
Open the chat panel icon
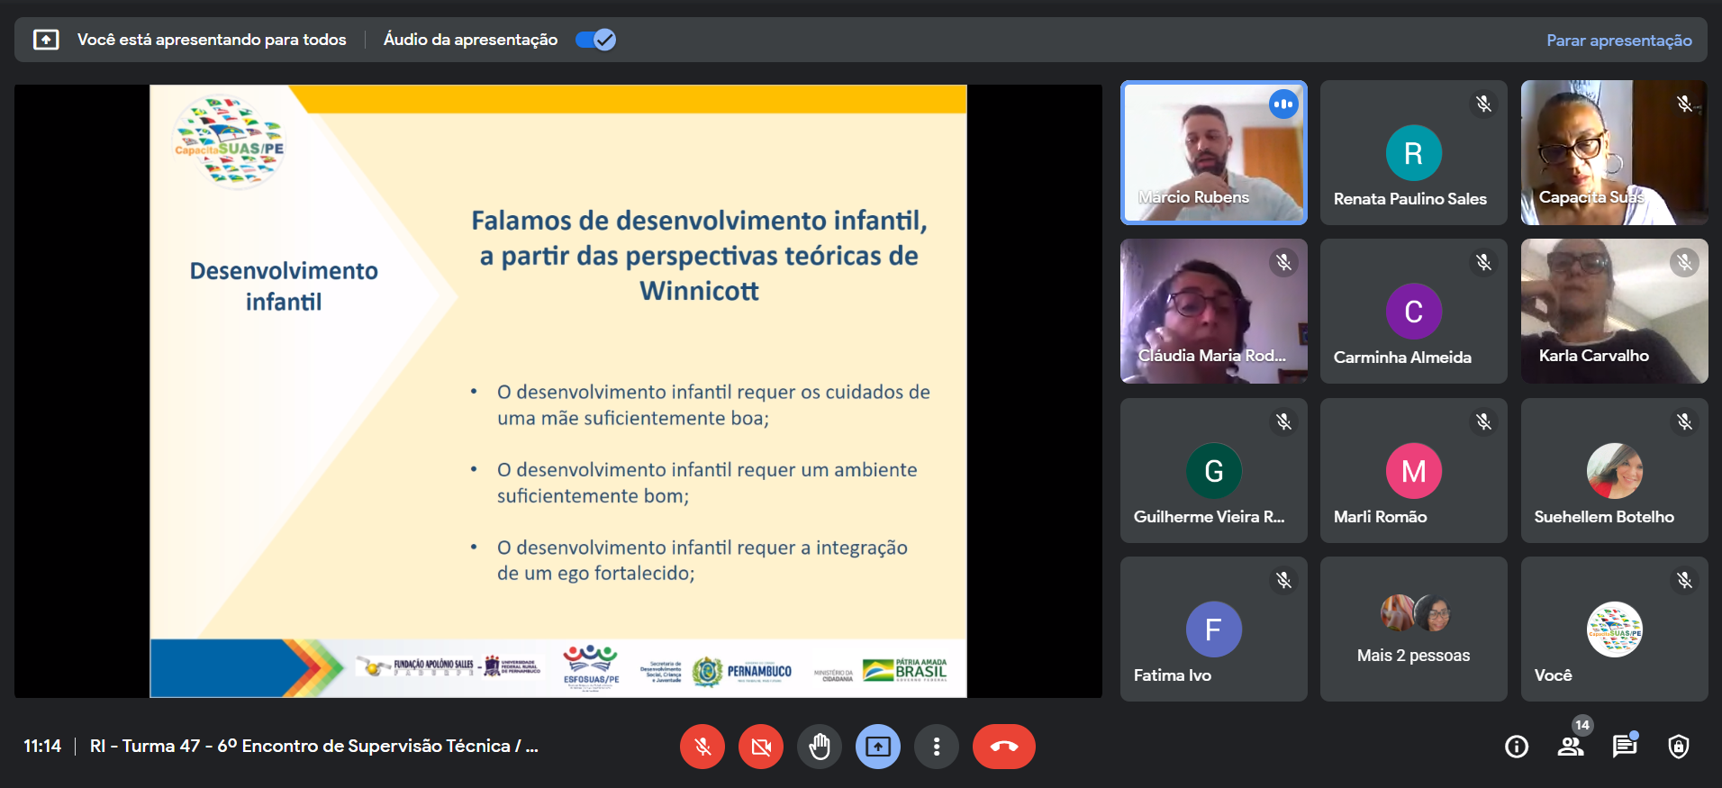tap(1625, 747)
